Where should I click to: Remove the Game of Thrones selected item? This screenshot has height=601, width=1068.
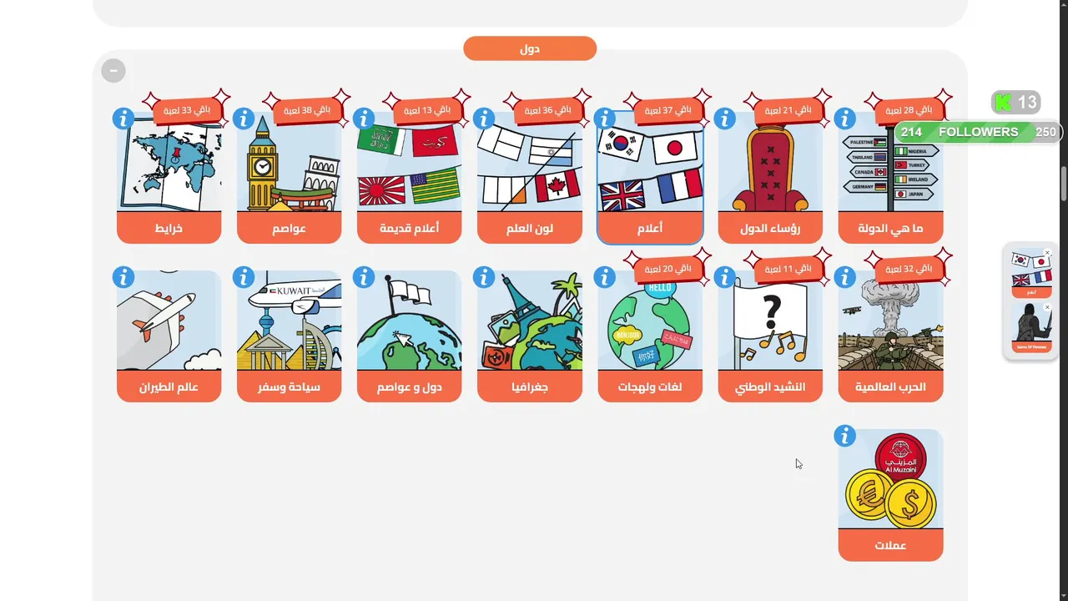click(x=1048, y=307)
